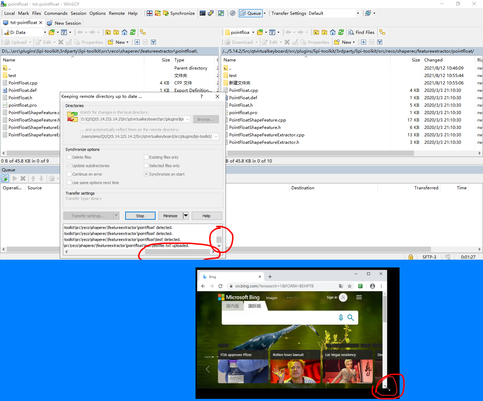
Task: Expand the Minimize button dropdown arrow
Action: (186, 216)
